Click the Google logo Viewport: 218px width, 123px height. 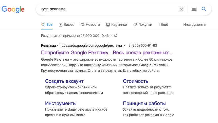click(13, 9)
